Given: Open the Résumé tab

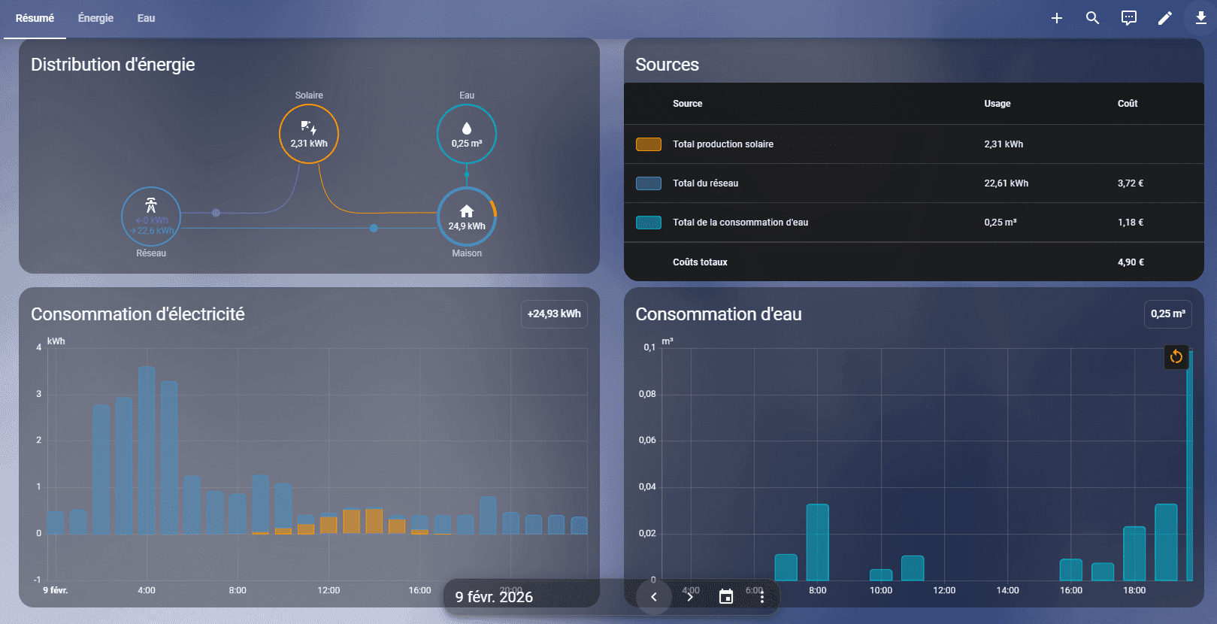Looking at the screenshot, I should (35, 18).
